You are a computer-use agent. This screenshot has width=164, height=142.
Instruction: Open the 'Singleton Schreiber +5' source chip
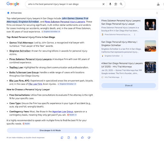[67, 84]
